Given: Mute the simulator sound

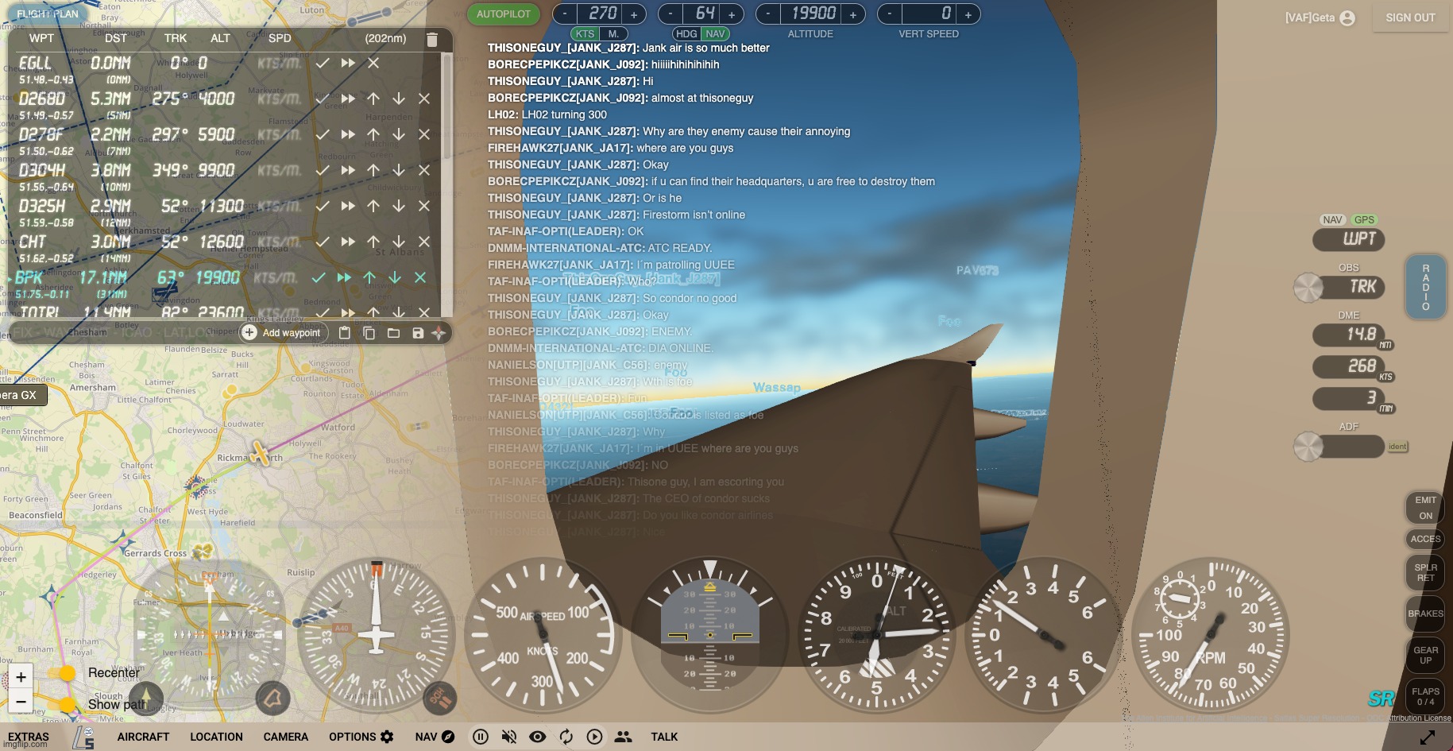Looking at the screenshot, I should coord(509,737).
